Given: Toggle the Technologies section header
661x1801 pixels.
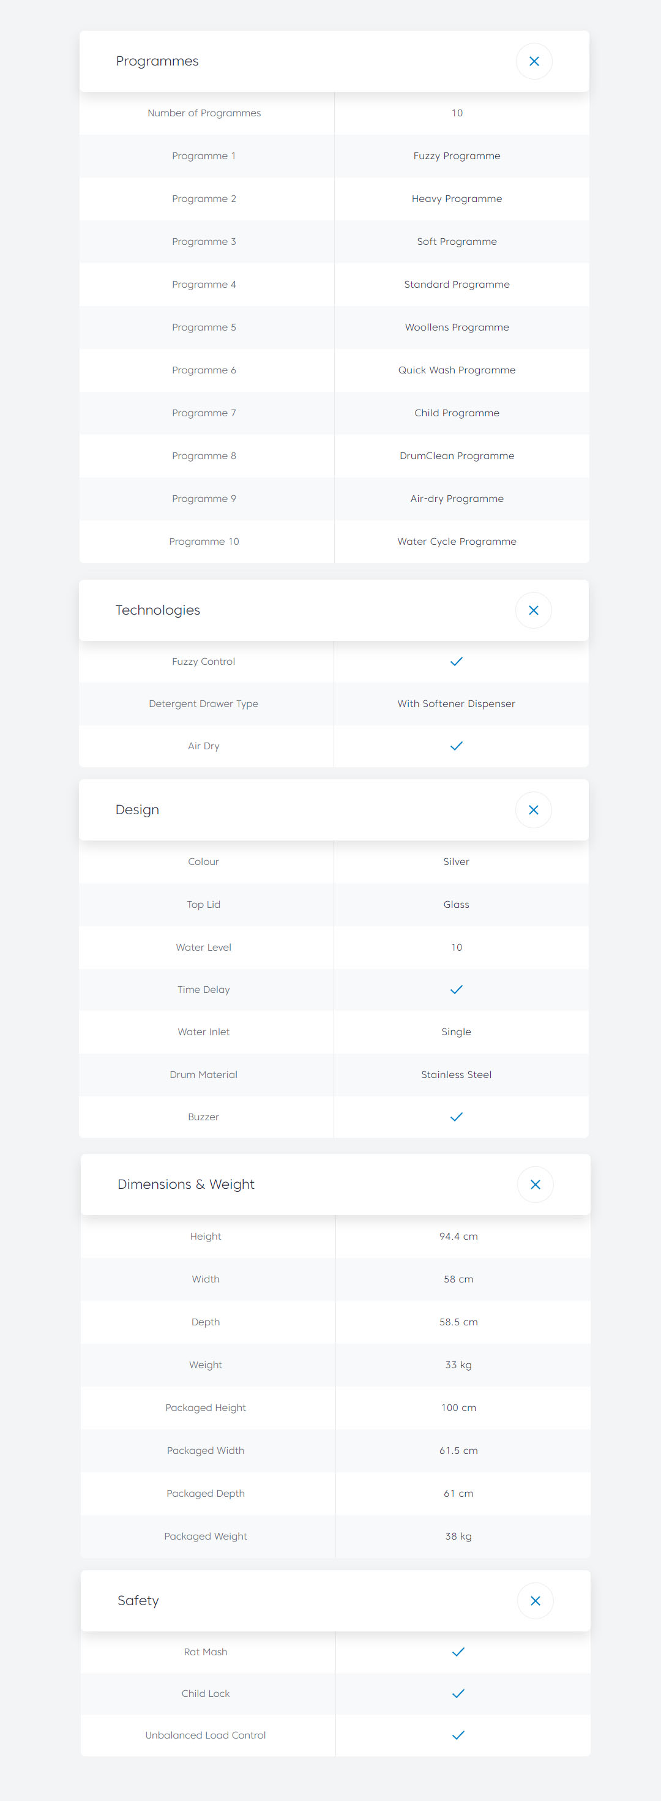Looking at the screenshot, I should [158, 610].
